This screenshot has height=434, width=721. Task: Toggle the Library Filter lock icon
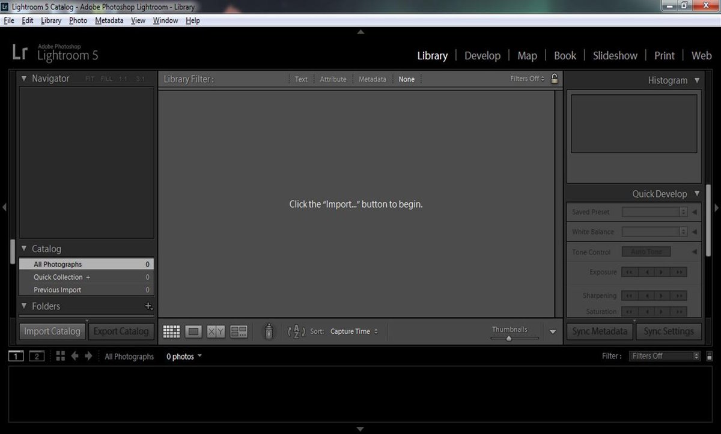coord(555,78)
